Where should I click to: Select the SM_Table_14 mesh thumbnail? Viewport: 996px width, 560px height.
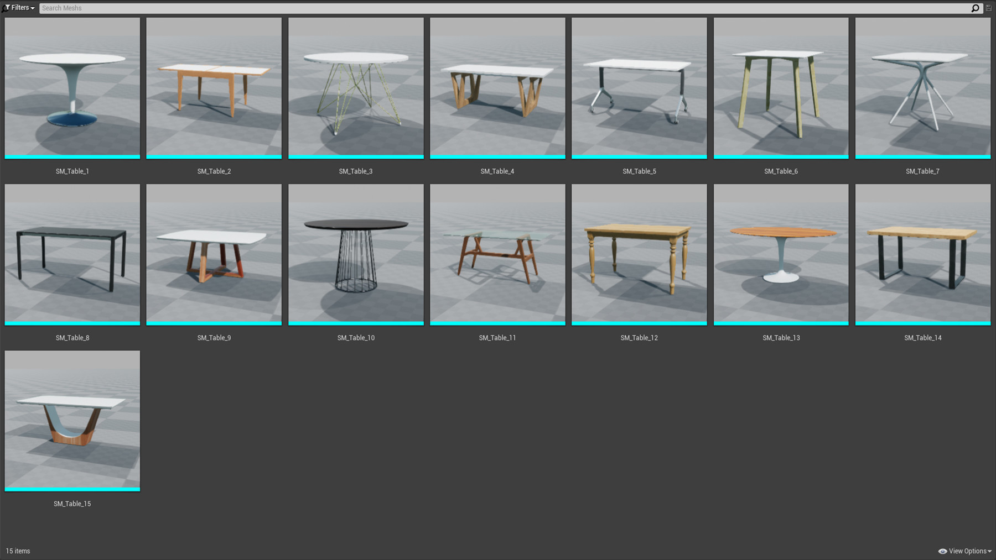pyautogui.click(x=923, y=255)
